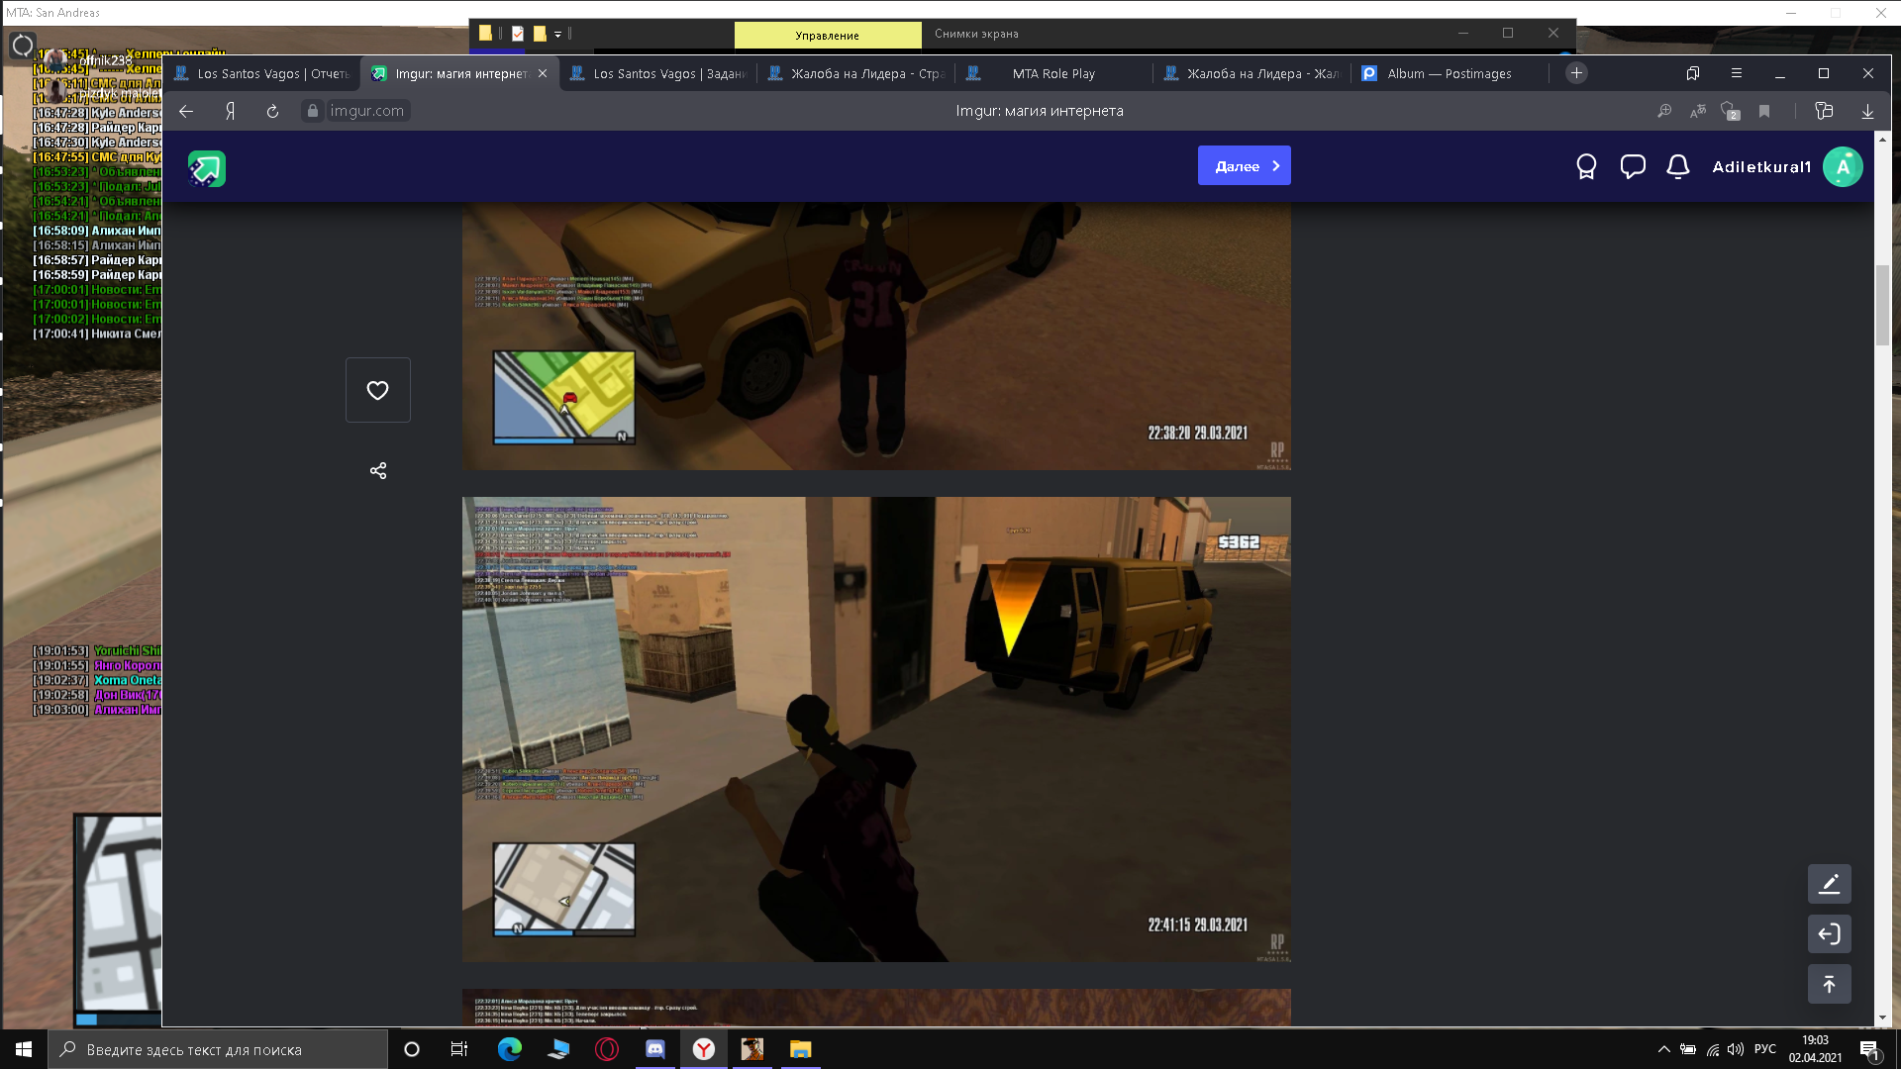Click the pencil edit floating button

click(1829, 884)
